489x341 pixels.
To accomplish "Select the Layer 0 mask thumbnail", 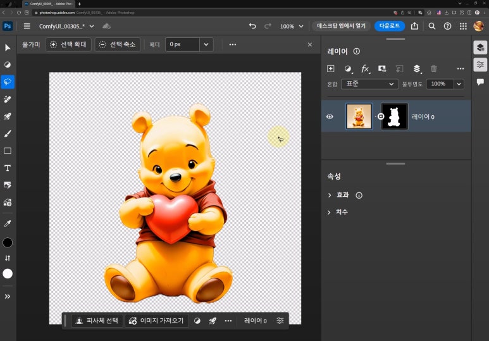I will [x=394, y=116].
